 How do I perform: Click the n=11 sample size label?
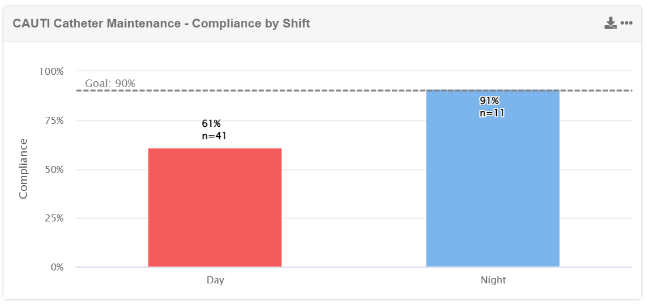pos(492,113)
